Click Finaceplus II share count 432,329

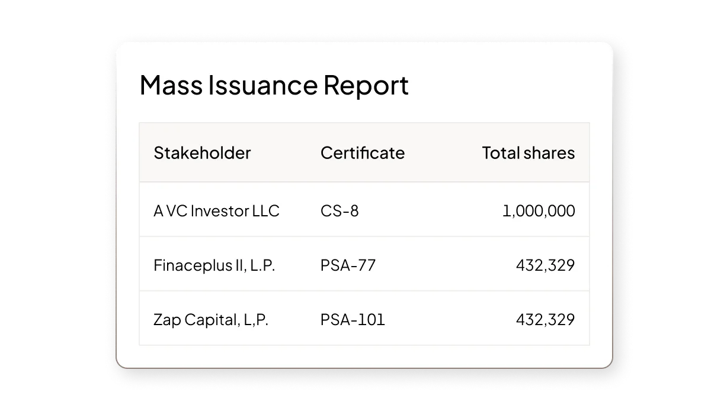point(545,265)
